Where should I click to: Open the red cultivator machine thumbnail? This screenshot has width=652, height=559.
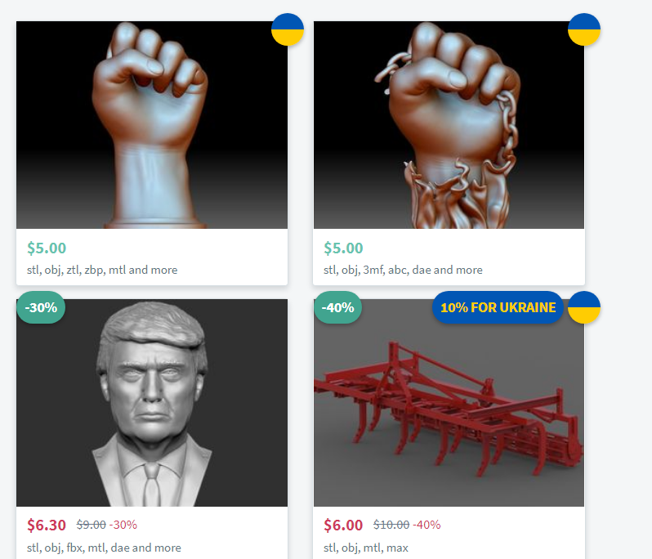click(x=449, y=403)
